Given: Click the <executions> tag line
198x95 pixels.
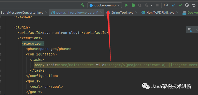Looking at the screenshot, I should 30,38.
